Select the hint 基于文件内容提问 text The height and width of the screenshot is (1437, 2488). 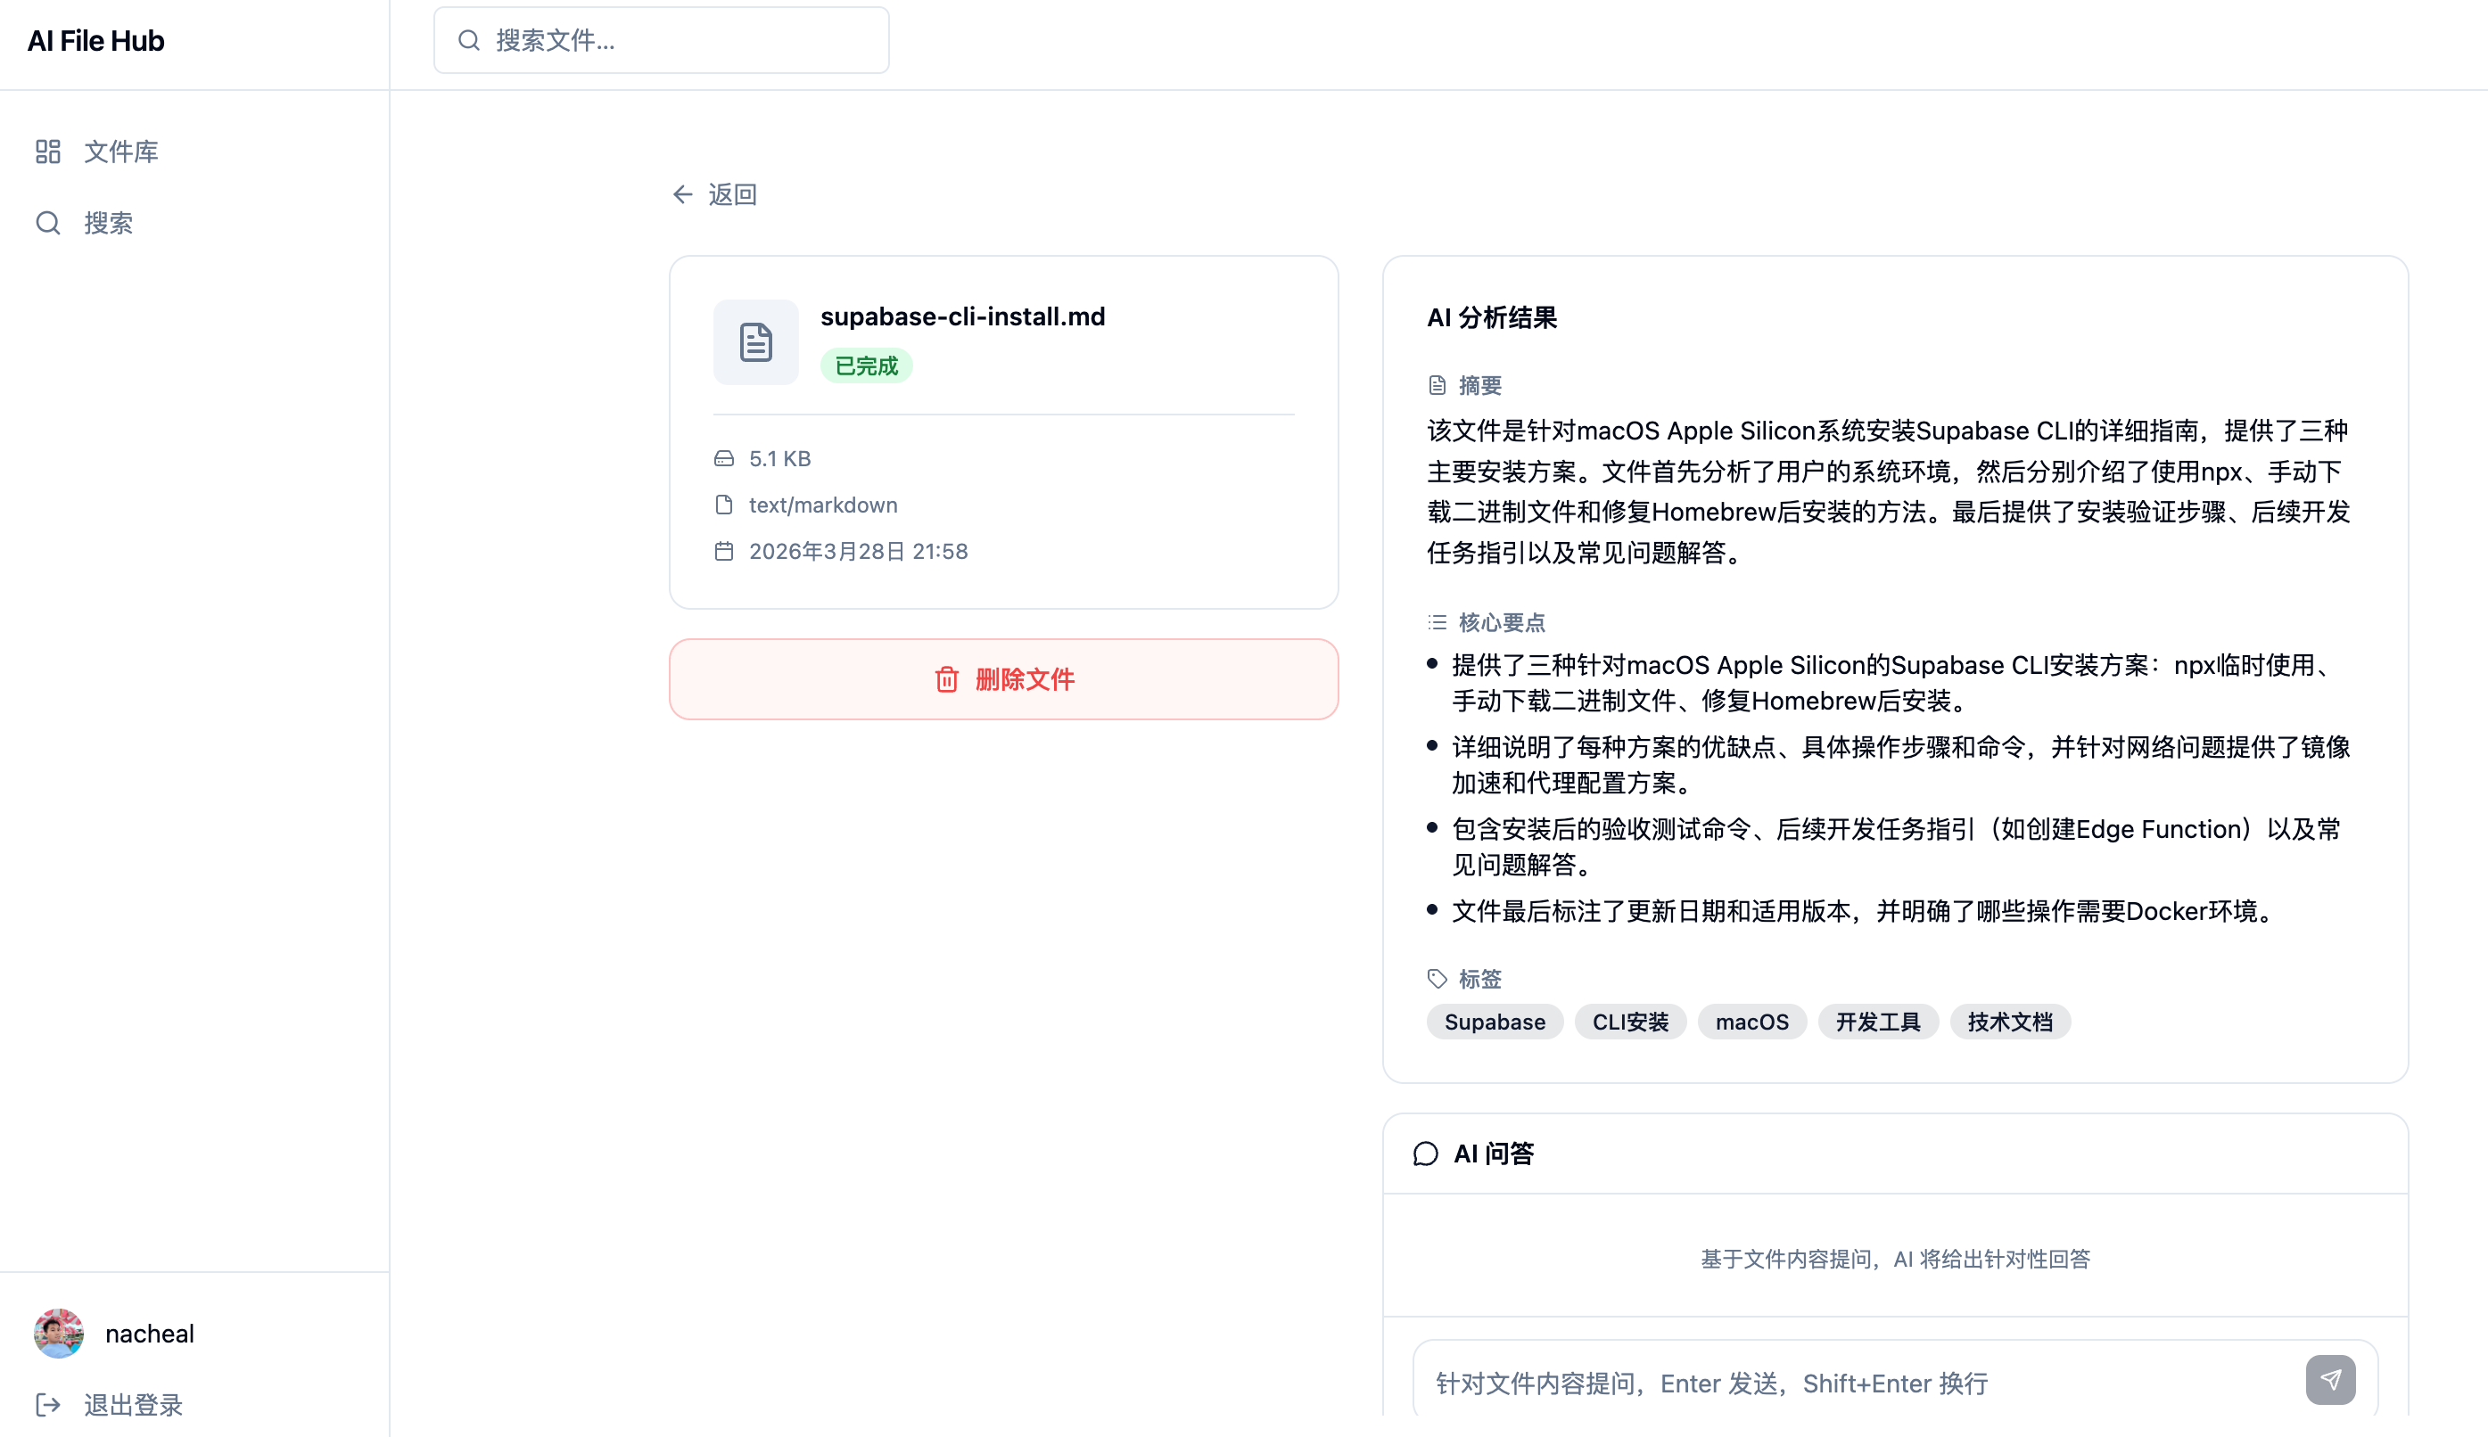1896,1260
